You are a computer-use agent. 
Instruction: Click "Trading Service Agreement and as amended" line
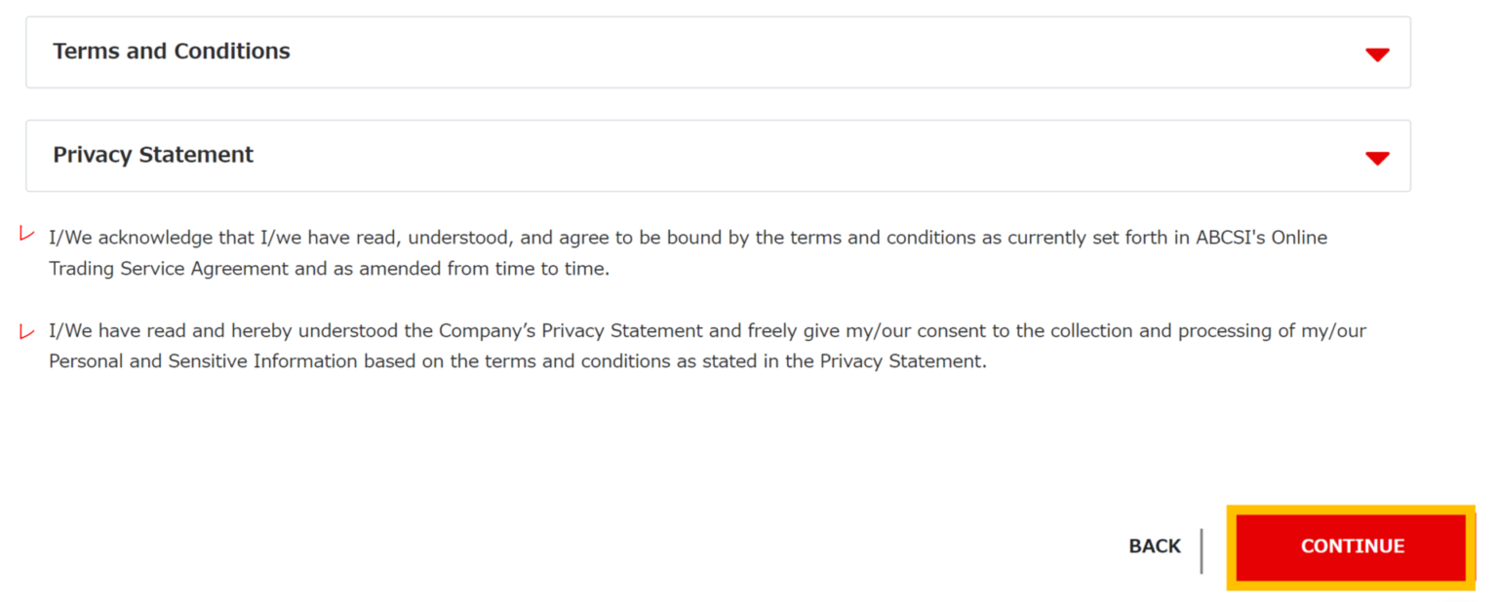pyautogui.click(x=244, y=269)
